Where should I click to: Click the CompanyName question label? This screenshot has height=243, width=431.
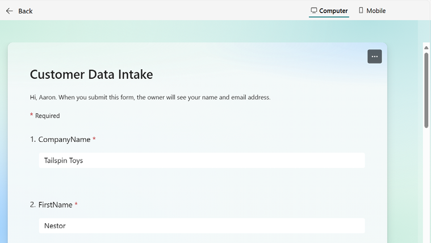(64, 140)
